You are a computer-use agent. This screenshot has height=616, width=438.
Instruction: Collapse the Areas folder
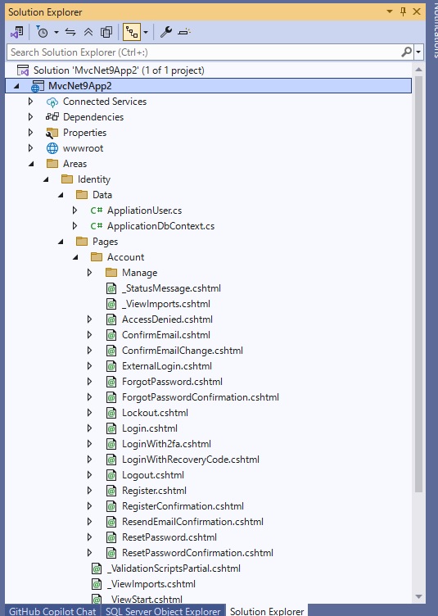30,164
